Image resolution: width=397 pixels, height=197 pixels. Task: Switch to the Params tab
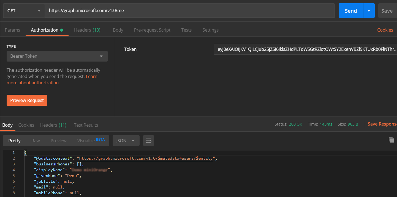tap(12, 30)
